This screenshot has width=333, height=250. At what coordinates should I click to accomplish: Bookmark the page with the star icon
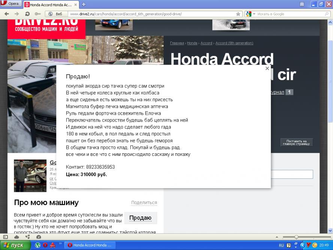[x=238, y=14]
